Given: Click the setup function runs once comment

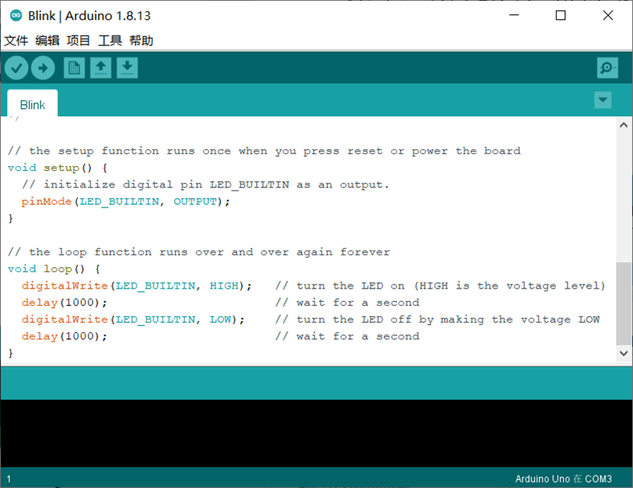Looking at the screenshot, I should tap(265, 151).
